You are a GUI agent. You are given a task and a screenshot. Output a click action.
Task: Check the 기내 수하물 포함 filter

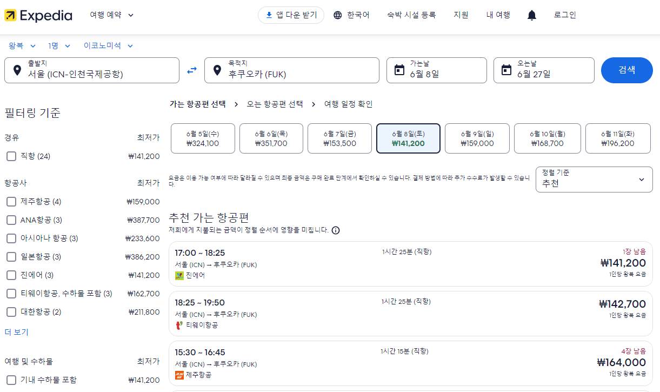[x=11, y=380]
